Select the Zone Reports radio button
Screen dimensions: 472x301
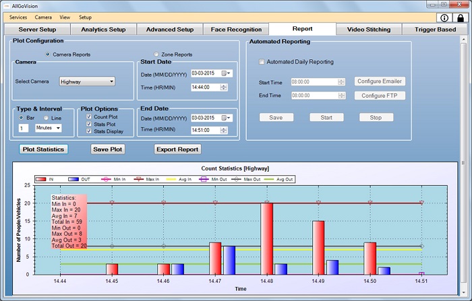(x=156, y=54)
